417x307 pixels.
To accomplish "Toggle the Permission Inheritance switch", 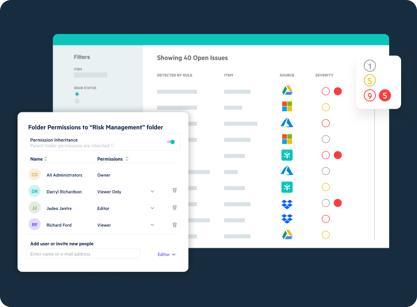I will [x=171, y=142].
